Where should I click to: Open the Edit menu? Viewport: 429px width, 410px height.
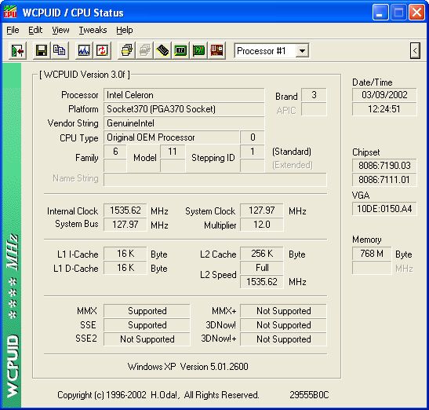coord(35,30)
